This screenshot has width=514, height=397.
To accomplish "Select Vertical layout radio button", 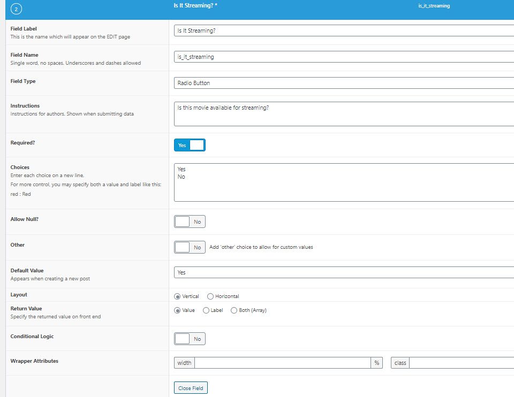I will point(177,296).
